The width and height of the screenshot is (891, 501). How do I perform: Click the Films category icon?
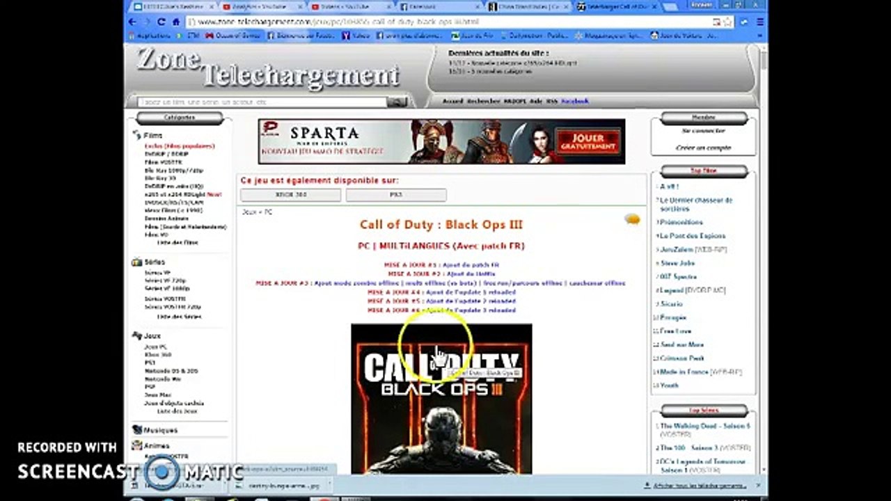(x=136, y=135)
